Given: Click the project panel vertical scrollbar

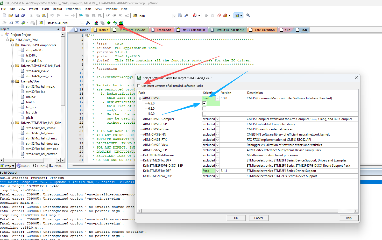Looking at the screenshot, I should click(x=63, y=72).
